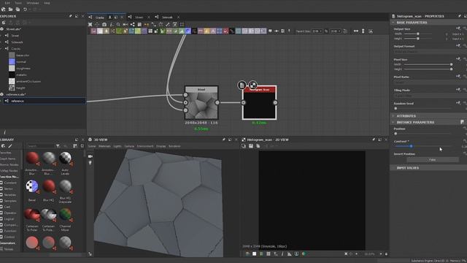Viewport: 467px width, 263px height.
Task: Click the open folder icon in main toolbar
Action: (10, 9)
